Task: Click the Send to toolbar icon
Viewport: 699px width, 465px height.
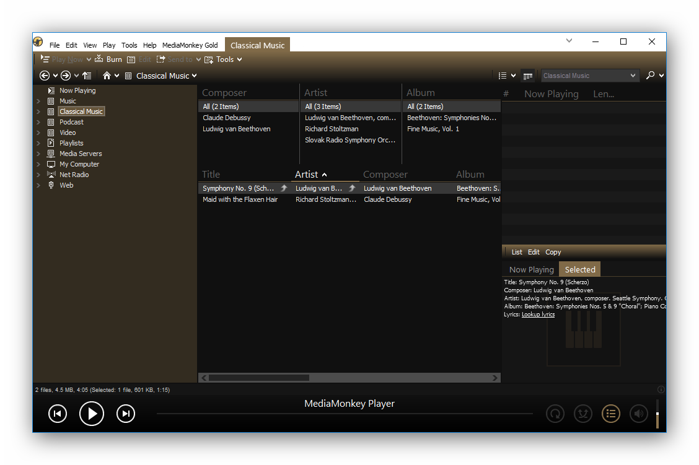Action: (161, 59)
